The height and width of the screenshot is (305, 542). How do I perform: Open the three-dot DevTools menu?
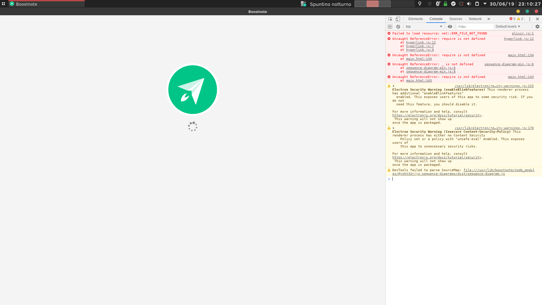530,19
